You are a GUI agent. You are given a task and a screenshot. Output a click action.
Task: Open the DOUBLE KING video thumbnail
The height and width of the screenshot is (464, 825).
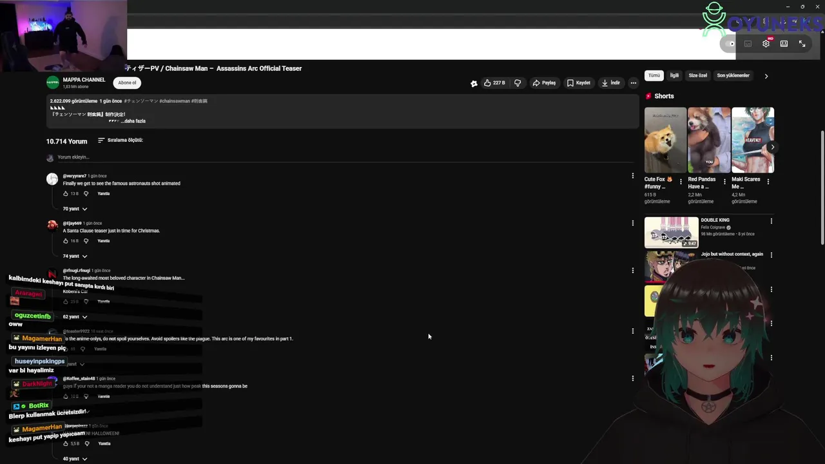click(x=671, y=233)
